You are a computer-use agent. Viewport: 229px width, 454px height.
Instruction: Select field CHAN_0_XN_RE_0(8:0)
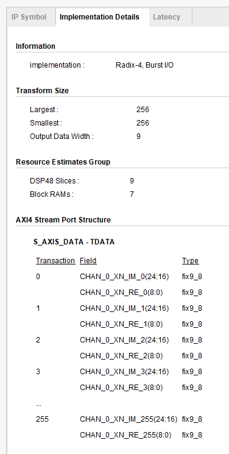pyautogui.click(x=121, y=293)
